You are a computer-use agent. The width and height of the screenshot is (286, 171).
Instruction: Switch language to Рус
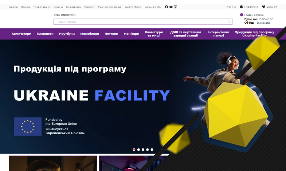coord(234,7)
